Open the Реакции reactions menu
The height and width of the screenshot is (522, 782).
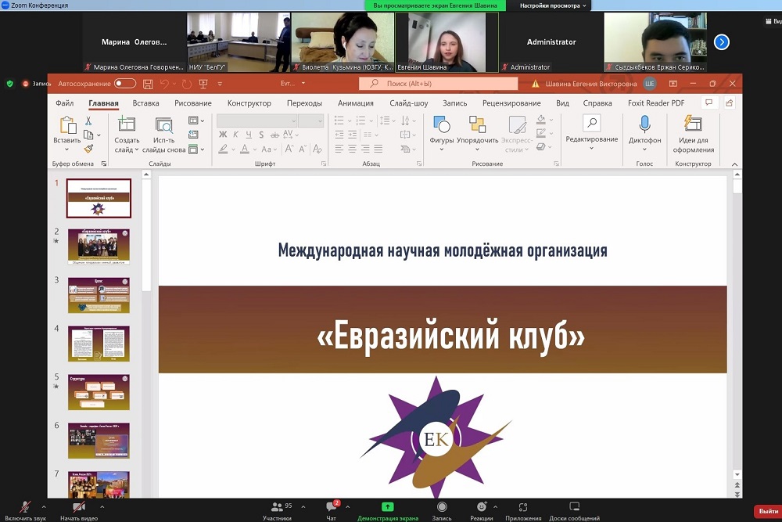click(482, 507)
